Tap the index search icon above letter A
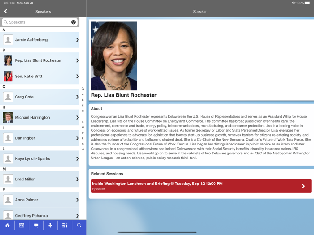The height and width of the screenshot is (235, 314). (83, 89)
